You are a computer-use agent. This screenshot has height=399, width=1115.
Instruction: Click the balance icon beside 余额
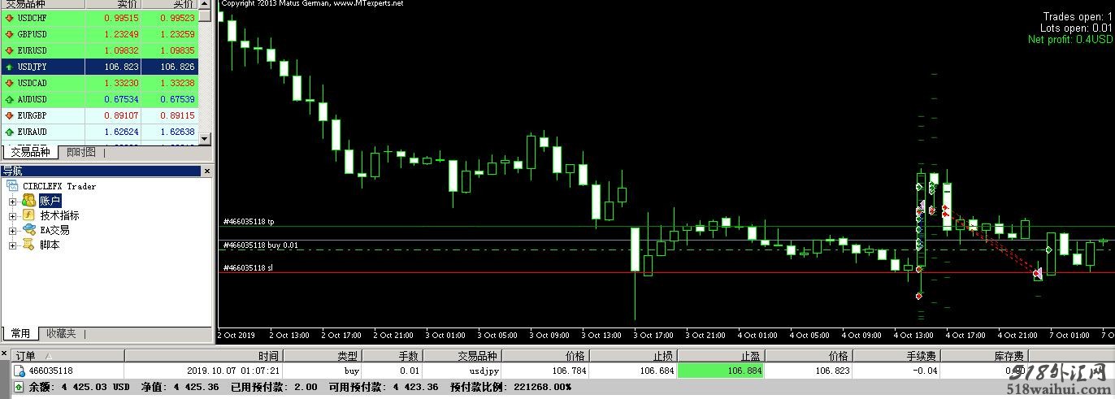(x=19, y=387)
